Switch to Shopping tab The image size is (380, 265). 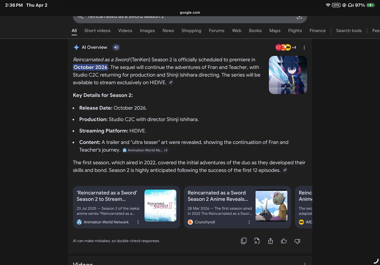point(191,31)
